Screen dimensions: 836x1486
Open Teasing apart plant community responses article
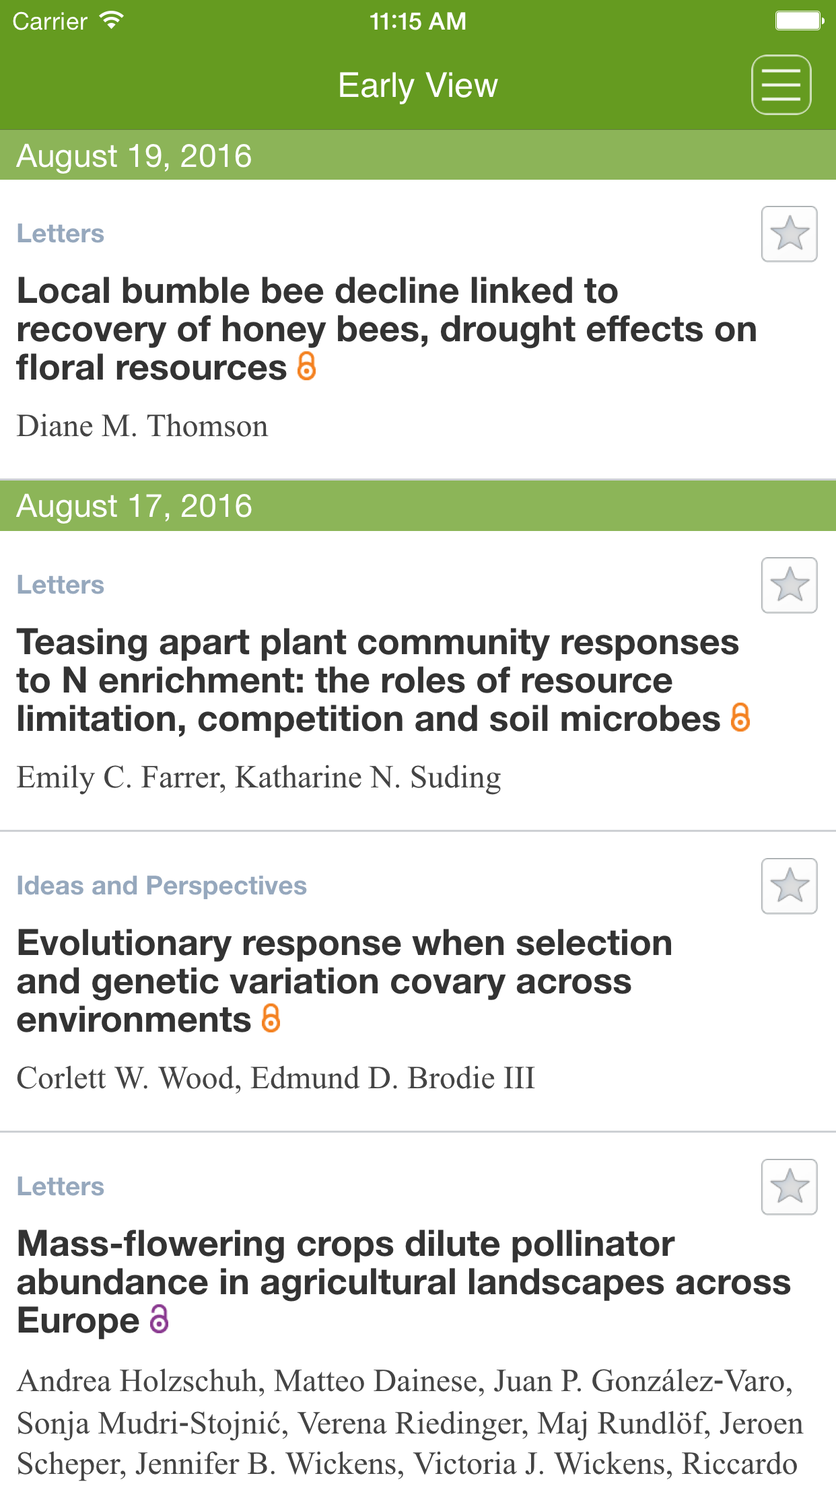tap(377, 680)
